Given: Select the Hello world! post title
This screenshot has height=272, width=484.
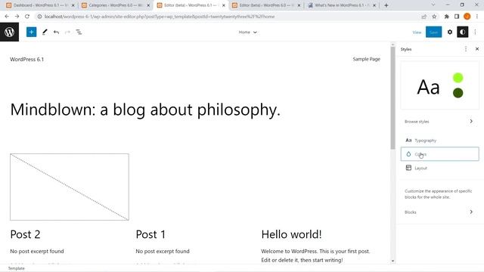Looking at the screenshot, I should (x=291, y=234).
